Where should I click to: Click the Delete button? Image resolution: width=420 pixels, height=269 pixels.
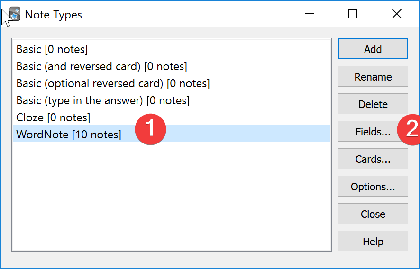[x=373, y=104]
